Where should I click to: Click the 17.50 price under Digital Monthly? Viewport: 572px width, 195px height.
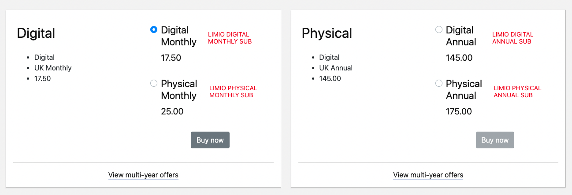tap(171, 58)
